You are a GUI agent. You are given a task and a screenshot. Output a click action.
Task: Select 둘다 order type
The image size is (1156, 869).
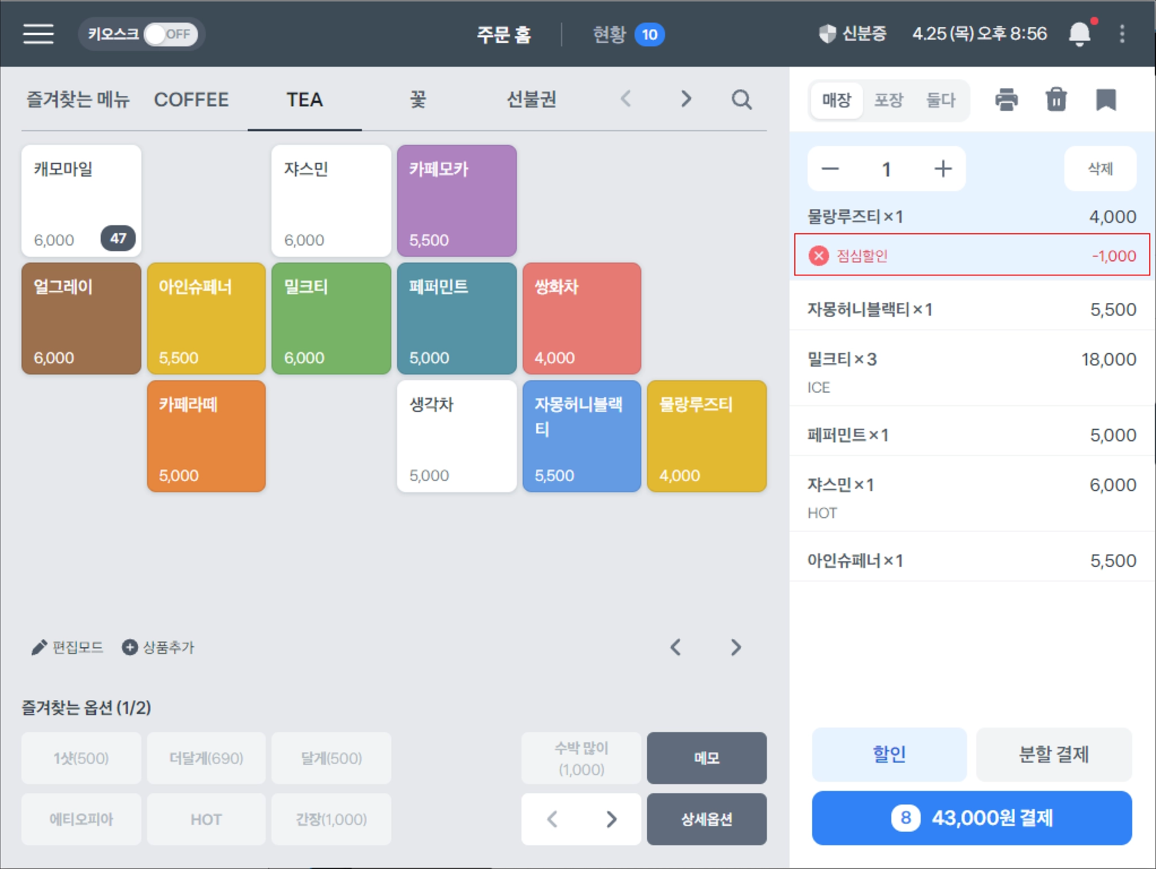click(940, 101)
